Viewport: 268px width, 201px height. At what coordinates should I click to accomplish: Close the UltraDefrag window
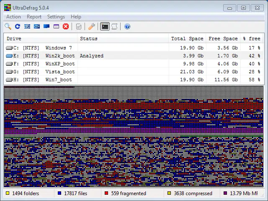click(257, 8)
